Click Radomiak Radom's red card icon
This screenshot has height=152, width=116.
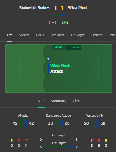pyautogui.click(x=18, y=140)
